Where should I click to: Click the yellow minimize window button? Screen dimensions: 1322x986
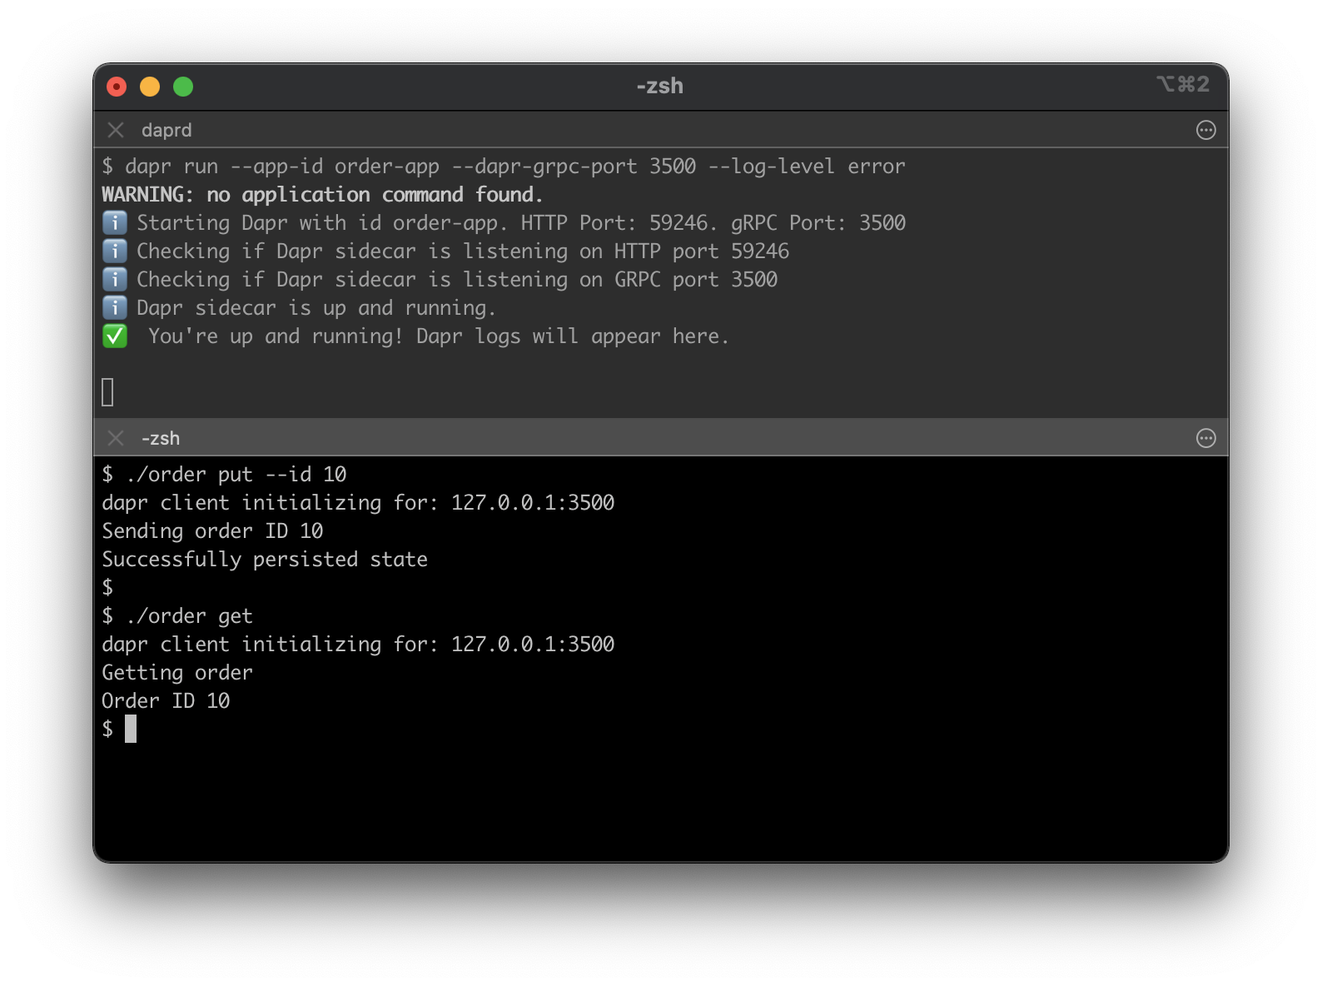[x=150, y=87]
